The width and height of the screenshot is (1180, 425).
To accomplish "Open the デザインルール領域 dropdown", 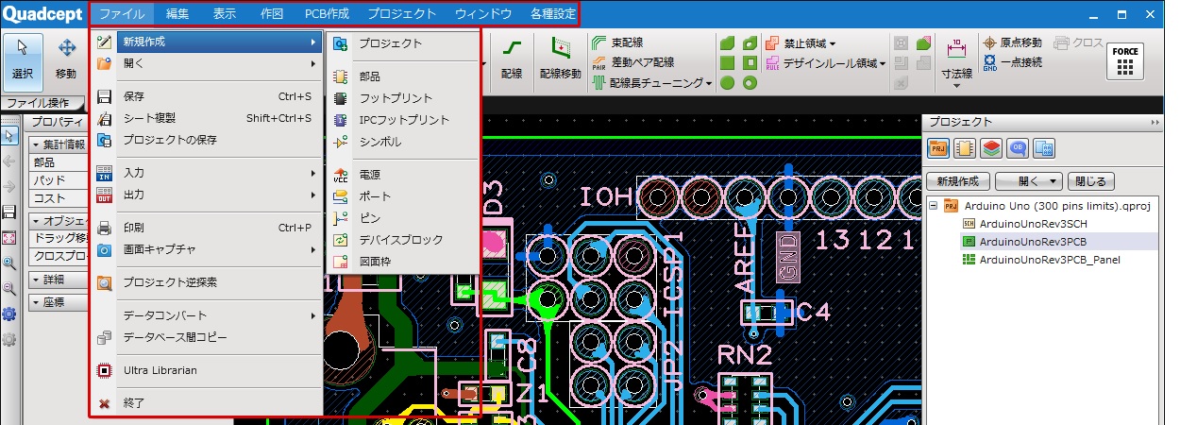I will click(825, 63).
